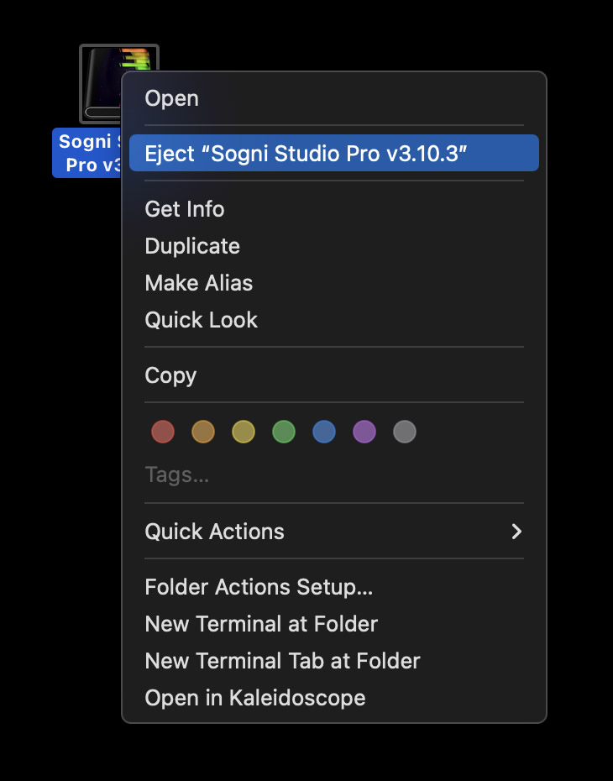The height and width of the screenshot is (781, 613).
Task: Click the Sogni Studio Pro disk icon
Action: point(101,82)
